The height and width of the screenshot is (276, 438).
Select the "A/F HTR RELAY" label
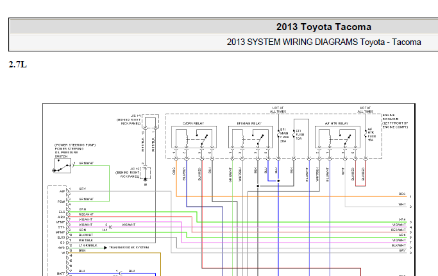coord(336,123)
